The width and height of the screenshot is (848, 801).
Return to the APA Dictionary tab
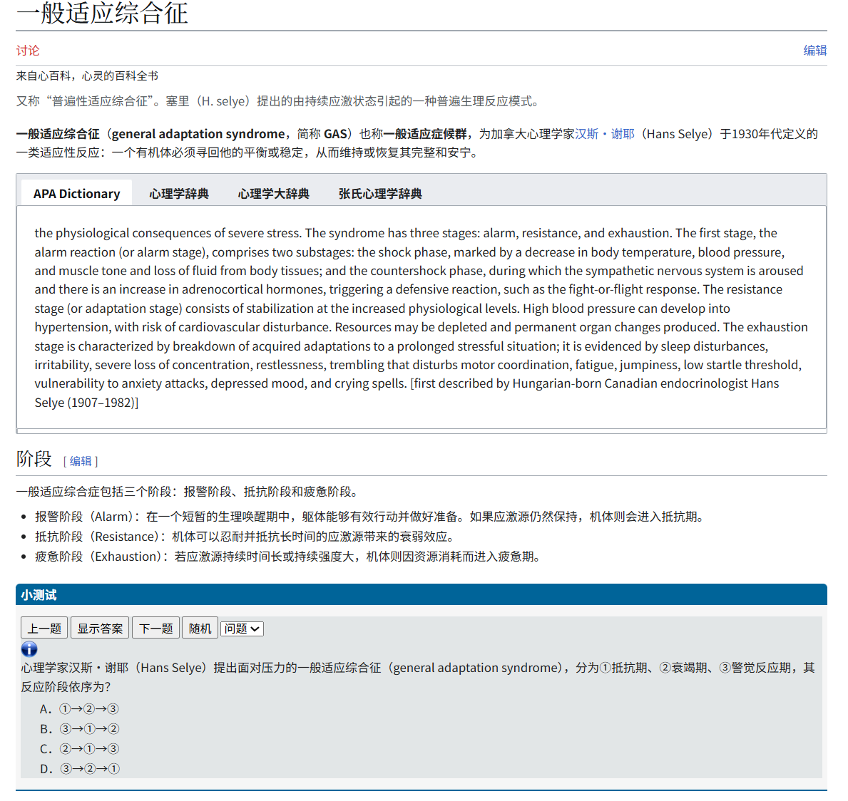(76, 193)
